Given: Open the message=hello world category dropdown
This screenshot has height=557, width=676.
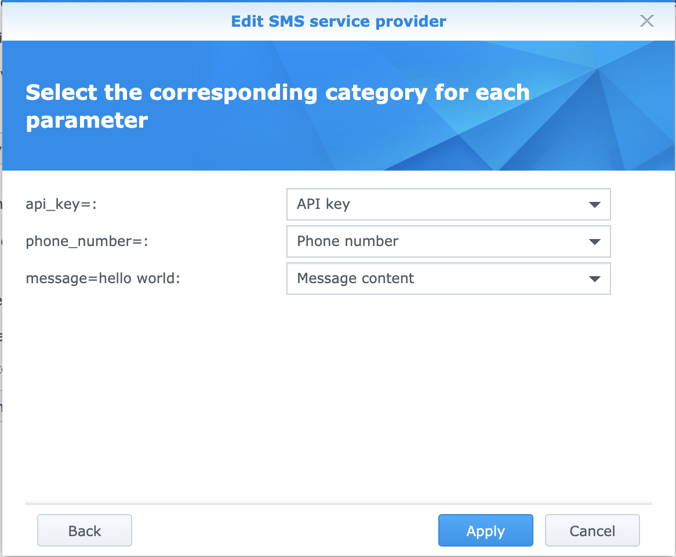Looking at the screenshot, I should pos(448,278).
